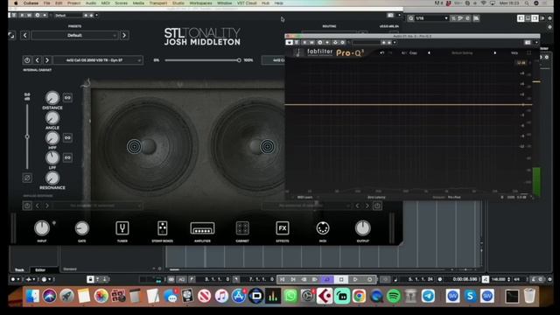
Task: Open VST Cloud menu
Action: 247,3
